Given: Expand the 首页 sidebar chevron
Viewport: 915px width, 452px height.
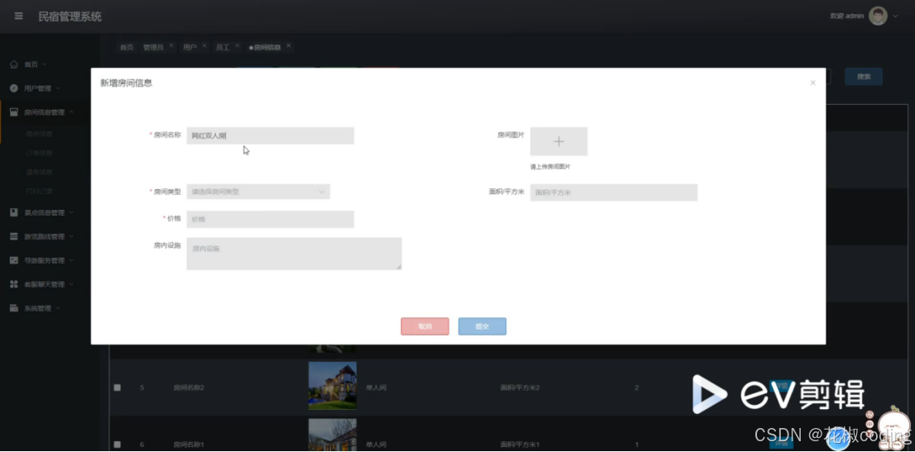Looking at the screenshot, I should coord(45,64).
